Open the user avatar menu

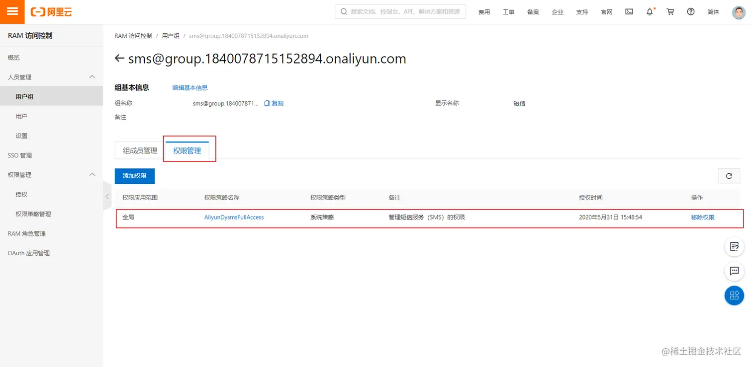coord(739,12)
